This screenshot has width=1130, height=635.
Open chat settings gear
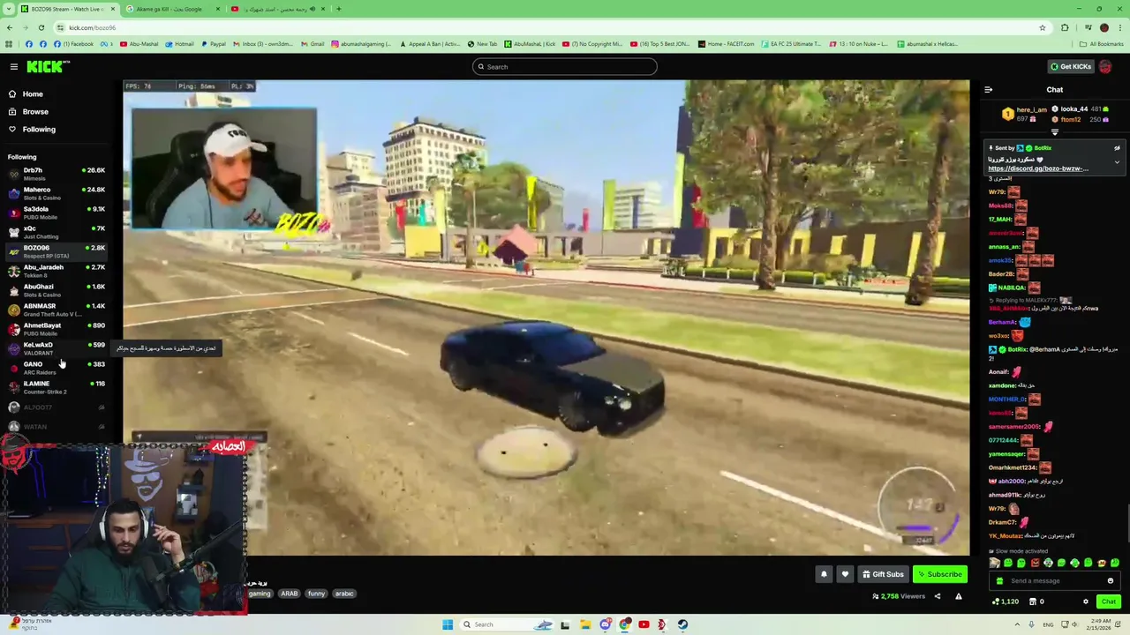pyautogui.click(x=1086, y=601)
